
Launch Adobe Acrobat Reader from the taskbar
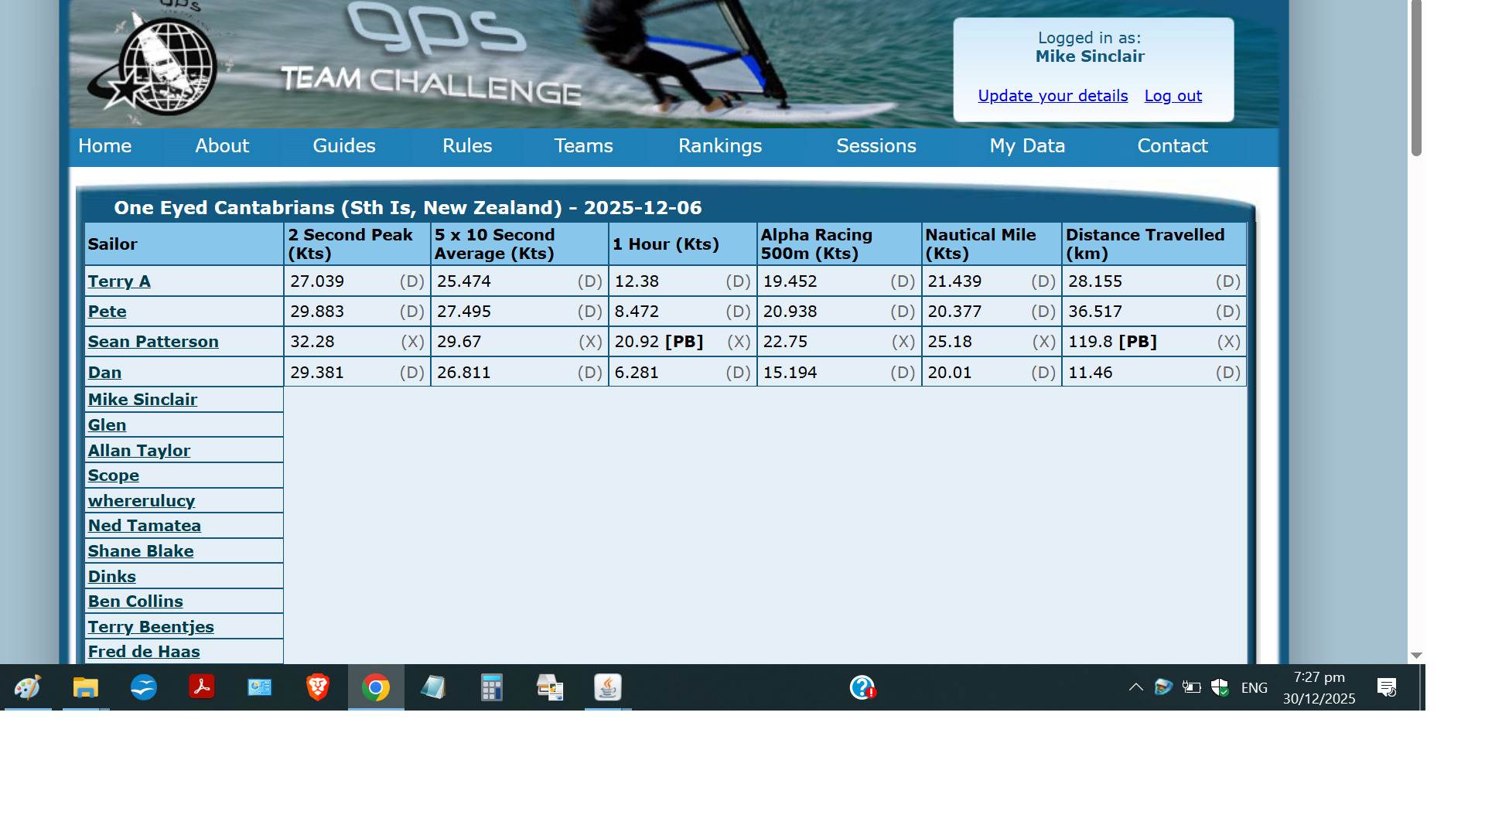201,687
